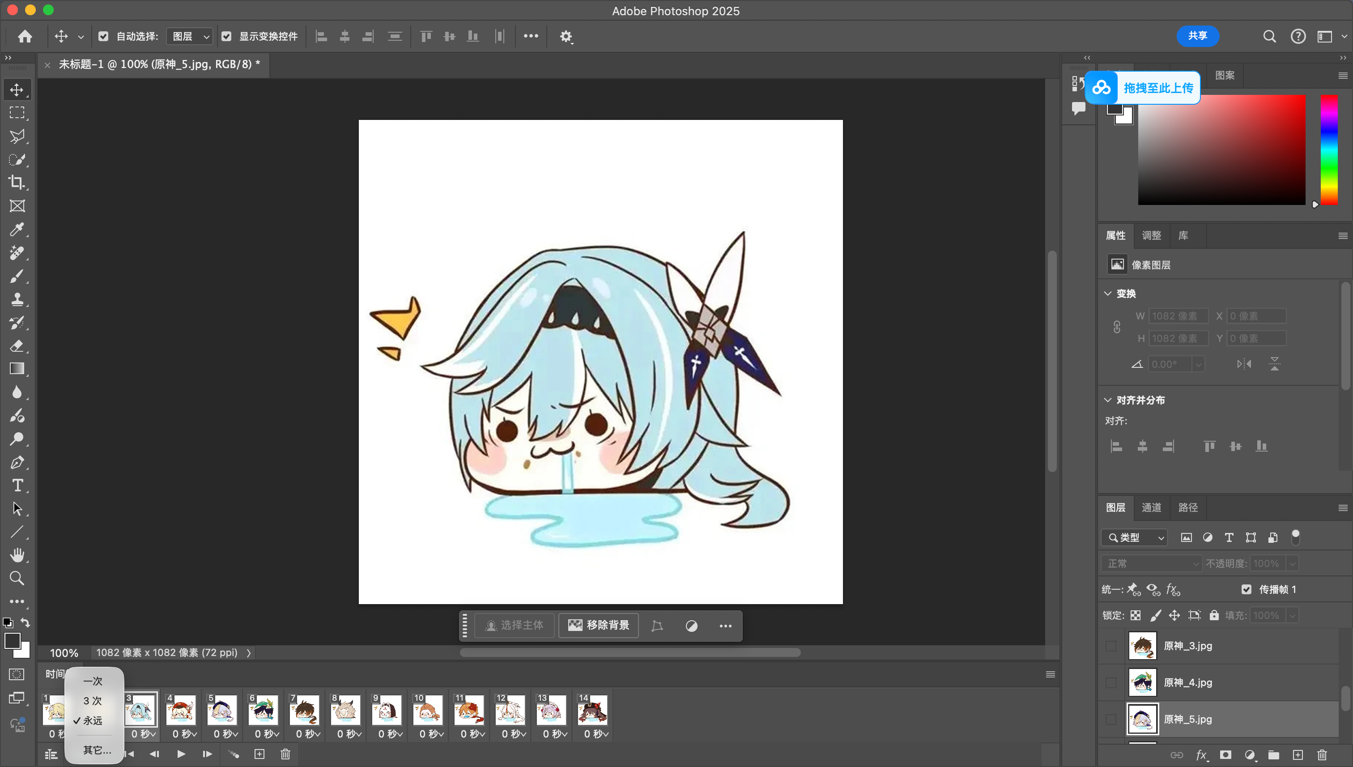
Task: Open the 图层 auto-select dropdown
Action: [190, 36]
